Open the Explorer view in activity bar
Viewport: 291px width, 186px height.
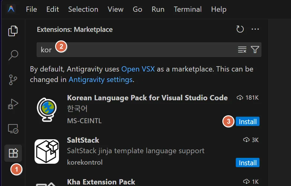tap(13, 31)
